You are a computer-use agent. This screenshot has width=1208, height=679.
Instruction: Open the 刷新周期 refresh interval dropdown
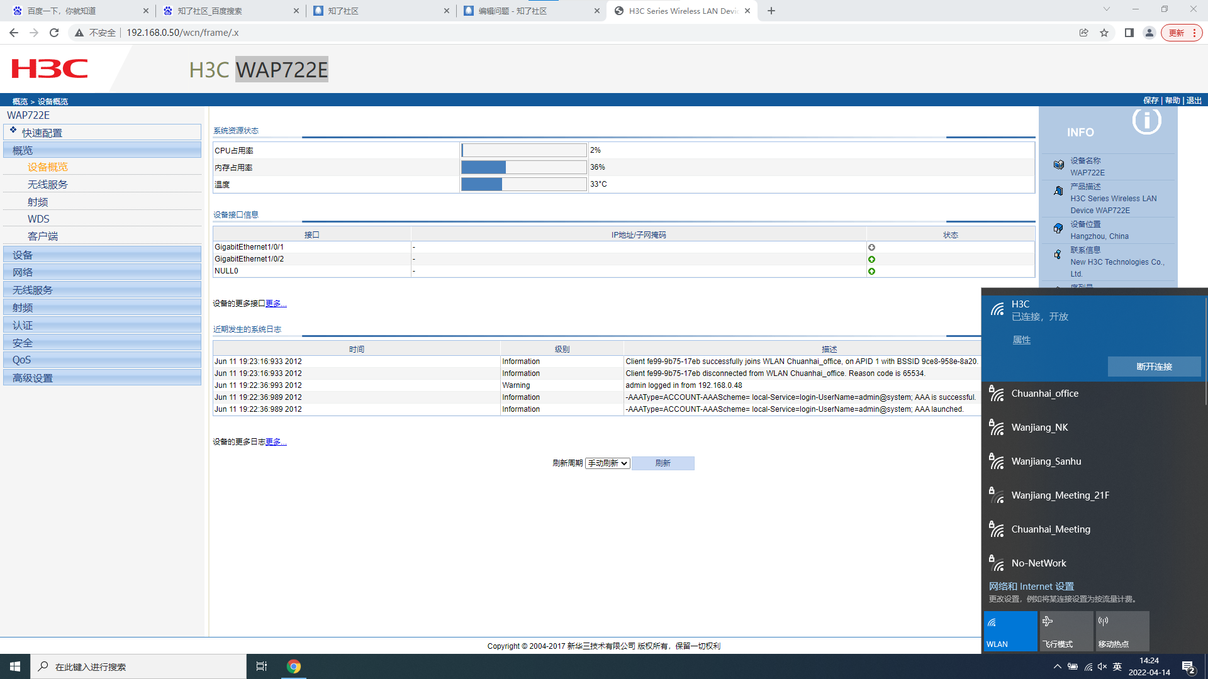point(607,463)
